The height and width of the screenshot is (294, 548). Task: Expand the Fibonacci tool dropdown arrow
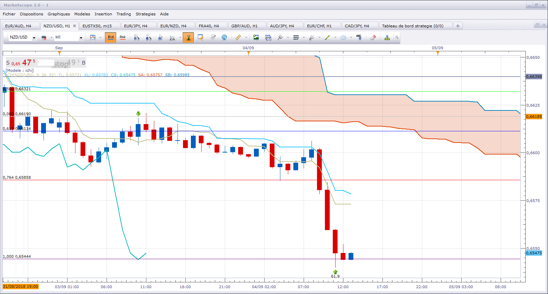[304, 38]
